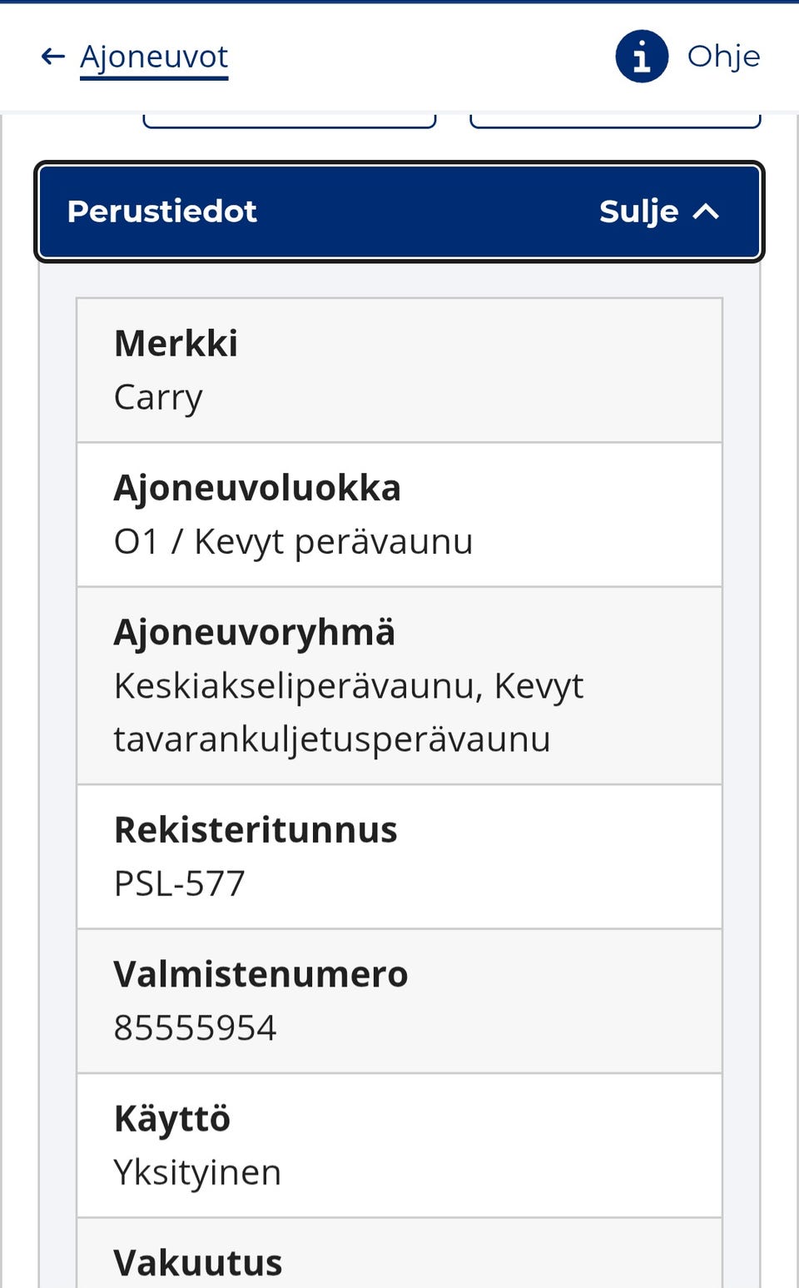Click the O1 / Kevyt perävaunu value
Screen dimensions: 799x1288
pos(293,542)
